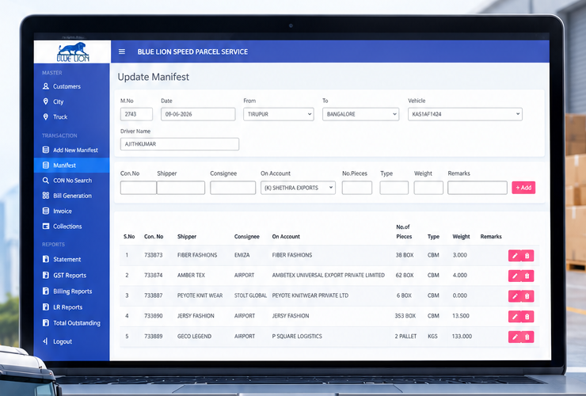Click the Billing Reports document icon
This screenshot has width=586, height=396.
[46, 291]
